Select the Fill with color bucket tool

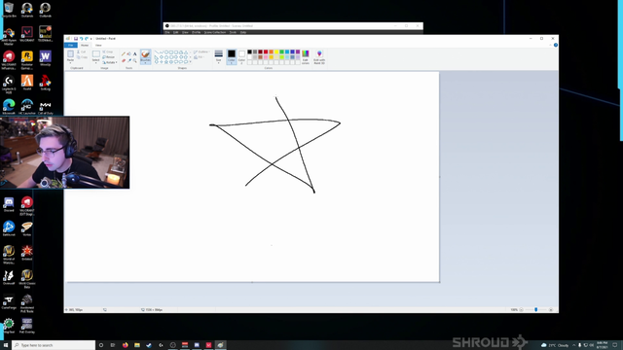128,53
